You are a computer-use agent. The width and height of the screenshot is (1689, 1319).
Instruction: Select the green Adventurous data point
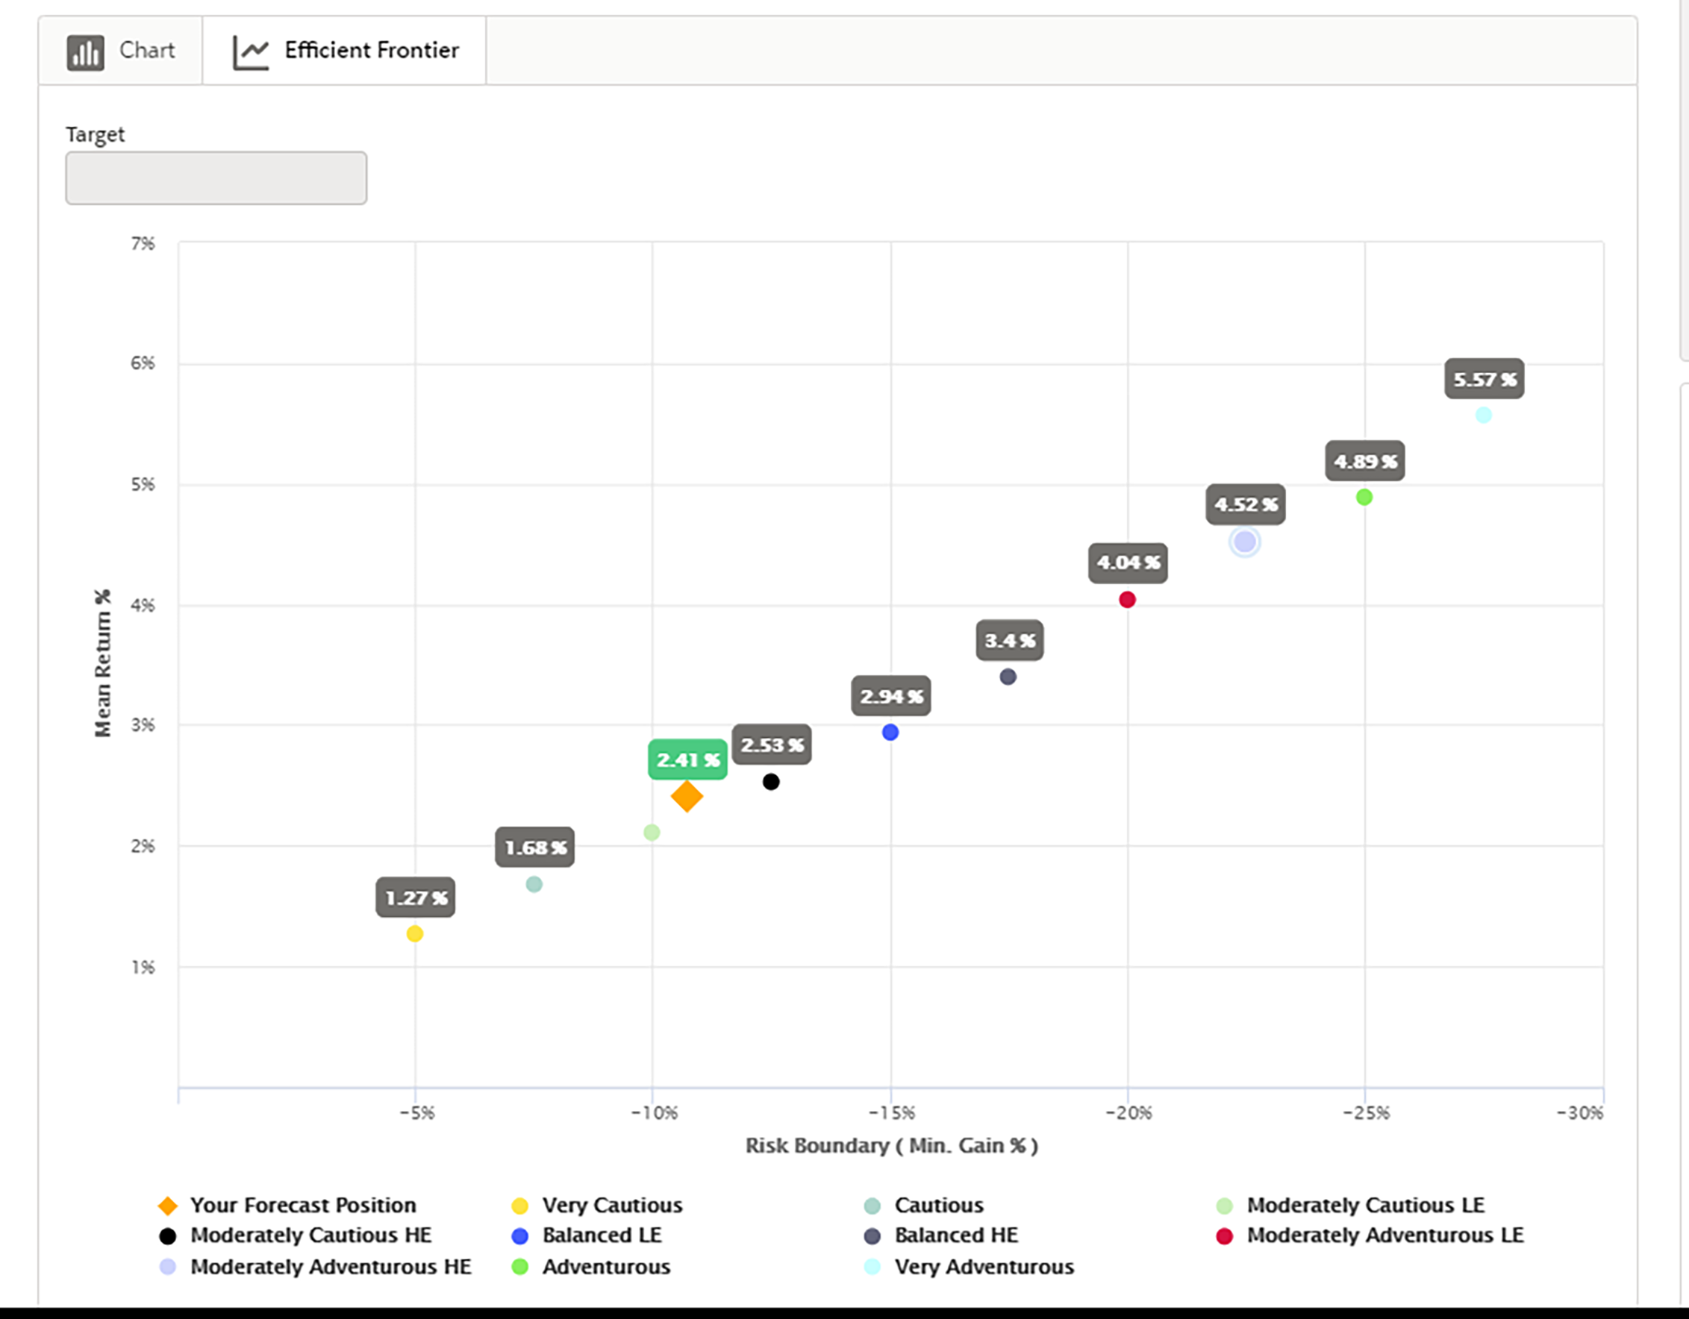1364,497
